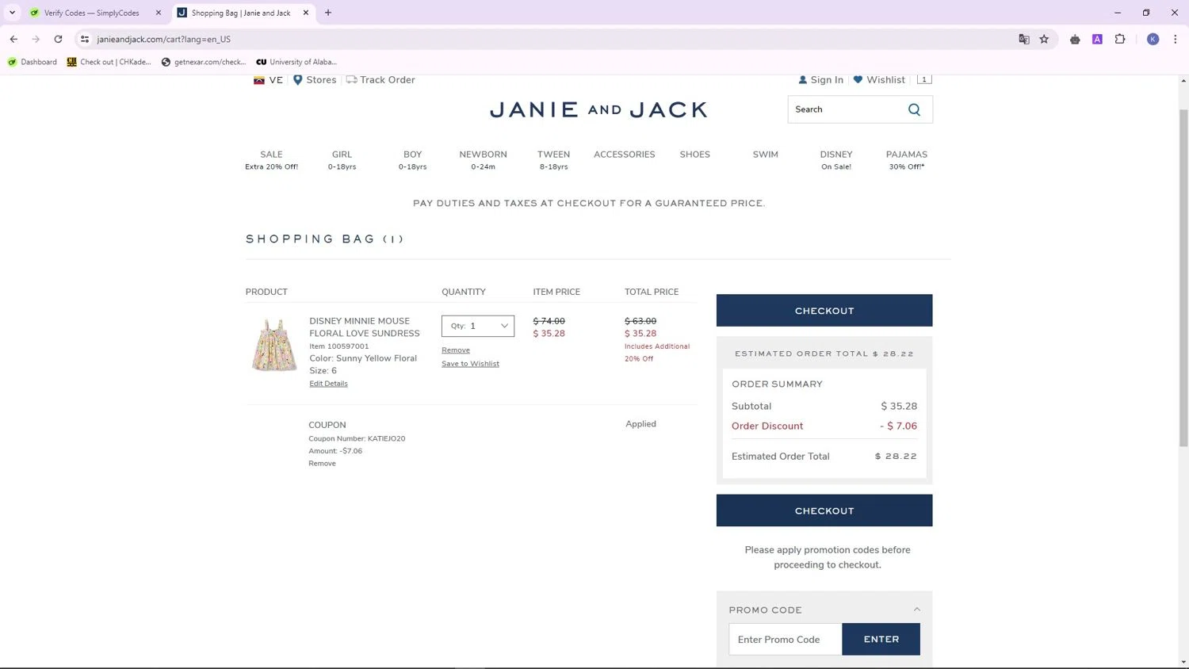Image resolution: width=1189 pixels, height=669 pixels.
Task: Bookmark this page with star icon
Action: [x=1044, y=39]
